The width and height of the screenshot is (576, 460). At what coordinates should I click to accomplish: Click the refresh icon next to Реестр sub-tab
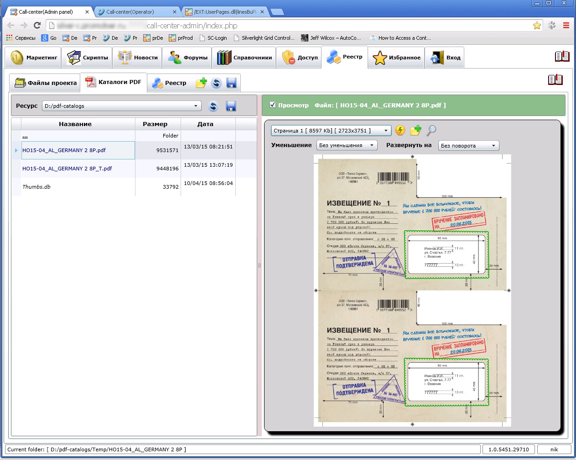coord(216,83)
